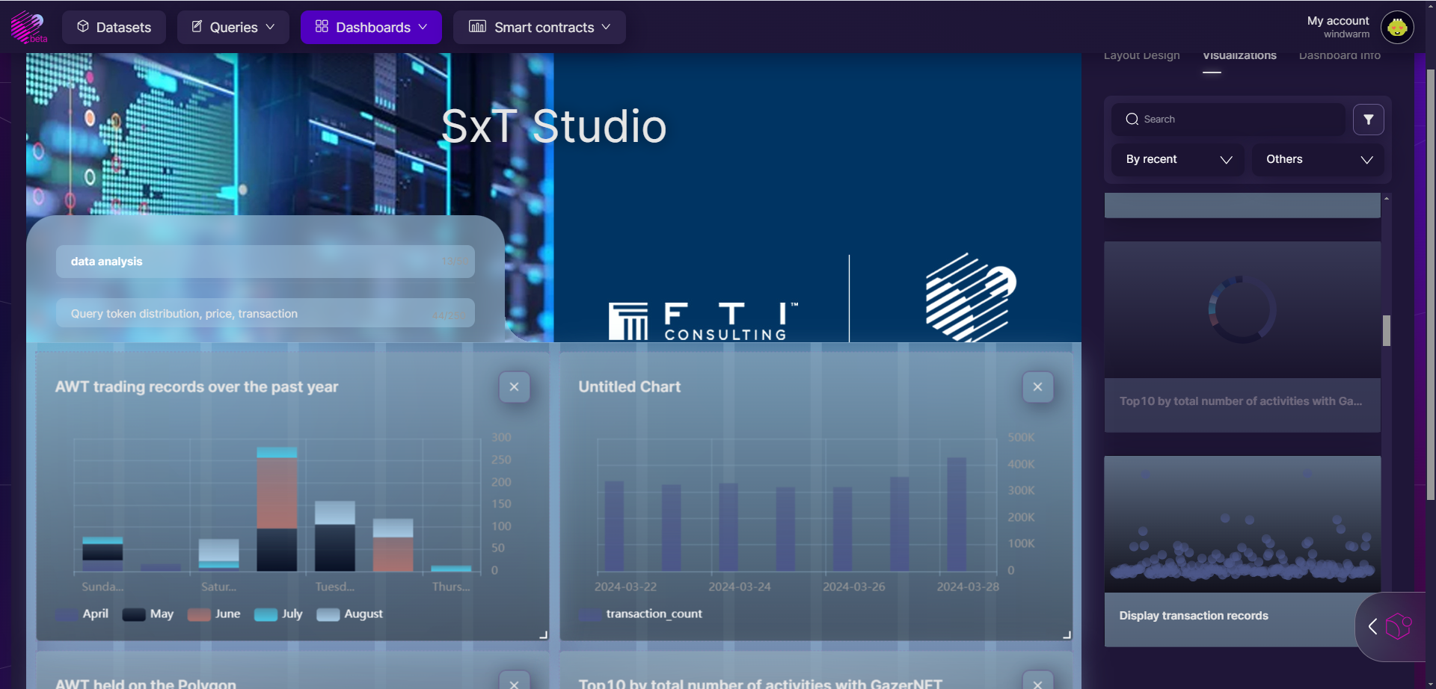
Task: Click resize handle of AWT trading chart
Action: pyautogui.click(x=543, y=634)
